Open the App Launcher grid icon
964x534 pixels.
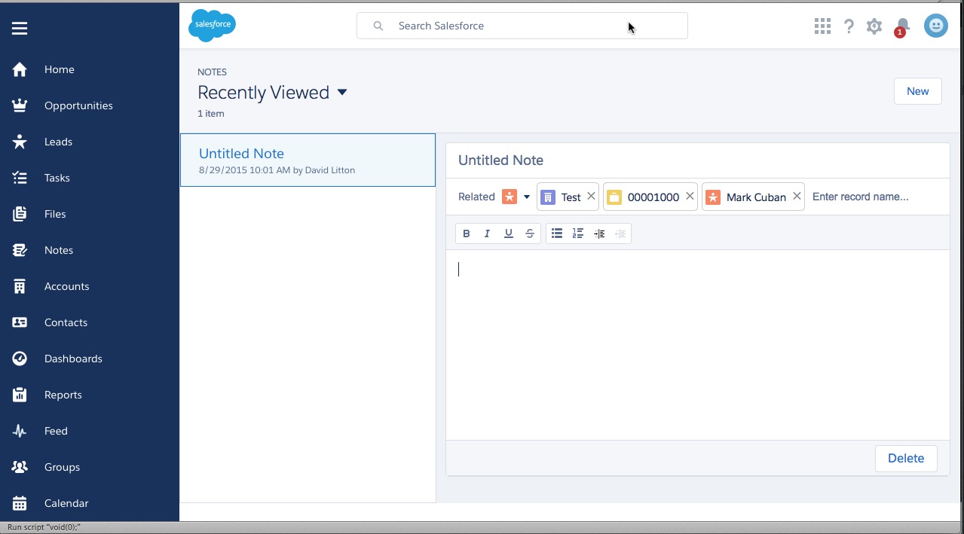(x=822, y=26)
